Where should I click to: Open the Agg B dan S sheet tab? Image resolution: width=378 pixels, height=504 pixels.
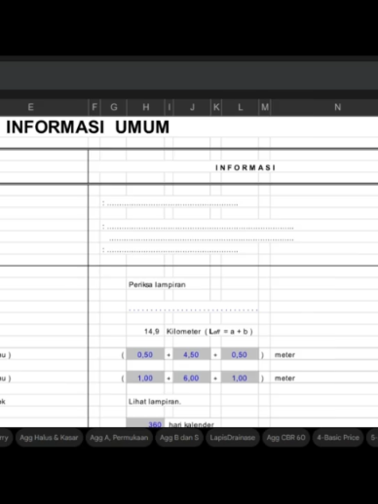pyautogui.click(x=179, y=438)
